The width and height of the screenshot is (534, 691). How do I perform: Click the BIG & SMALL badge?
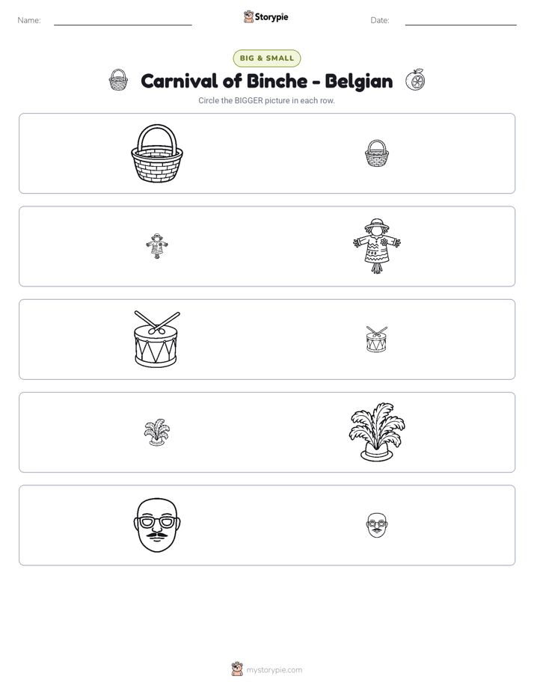click(266, 58)
